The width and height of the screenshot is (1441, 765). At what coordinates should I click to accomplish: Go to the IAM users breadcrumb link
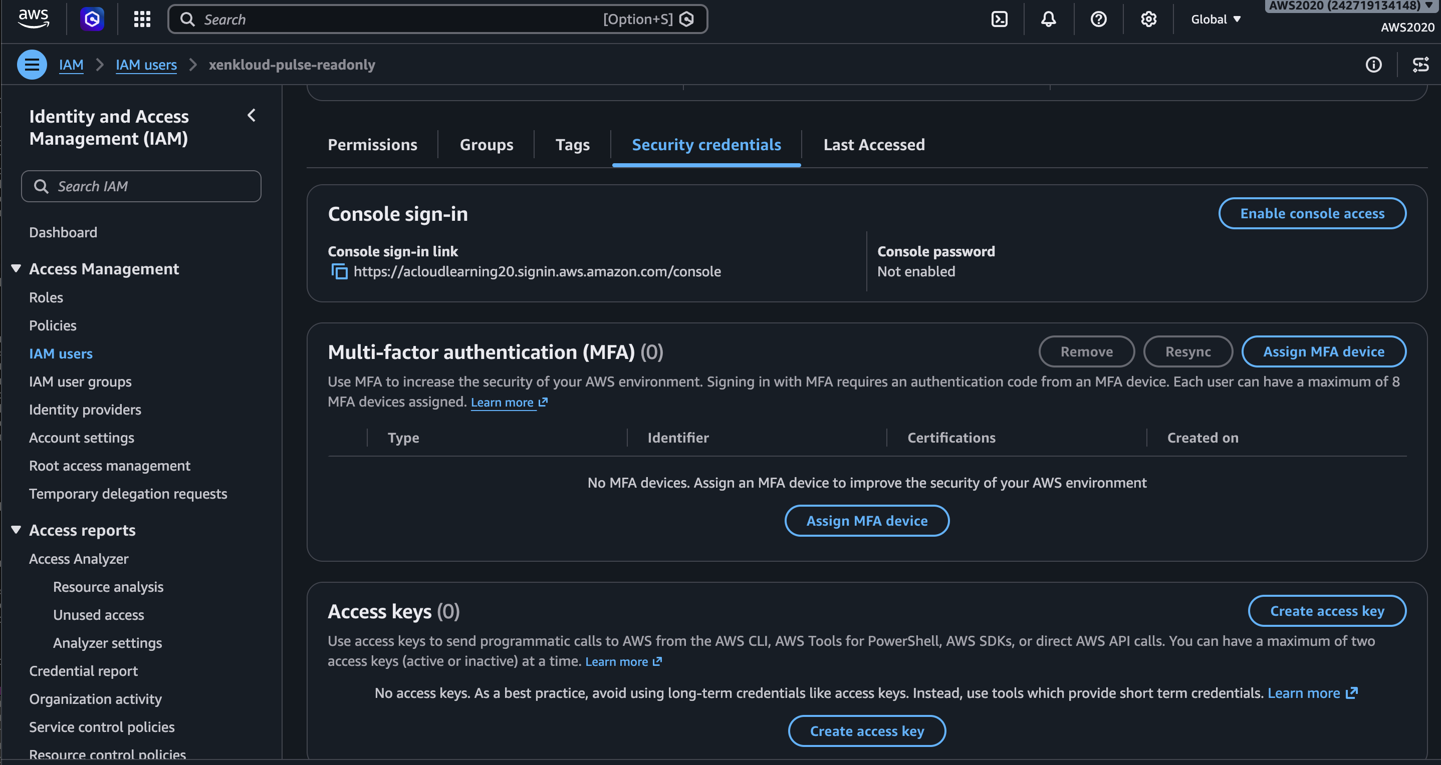pos(146,65)
